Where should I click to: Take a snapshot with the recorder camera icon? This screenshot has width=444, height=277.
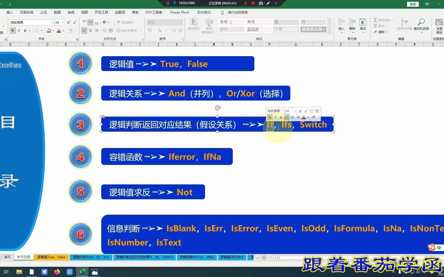(261, 3)
